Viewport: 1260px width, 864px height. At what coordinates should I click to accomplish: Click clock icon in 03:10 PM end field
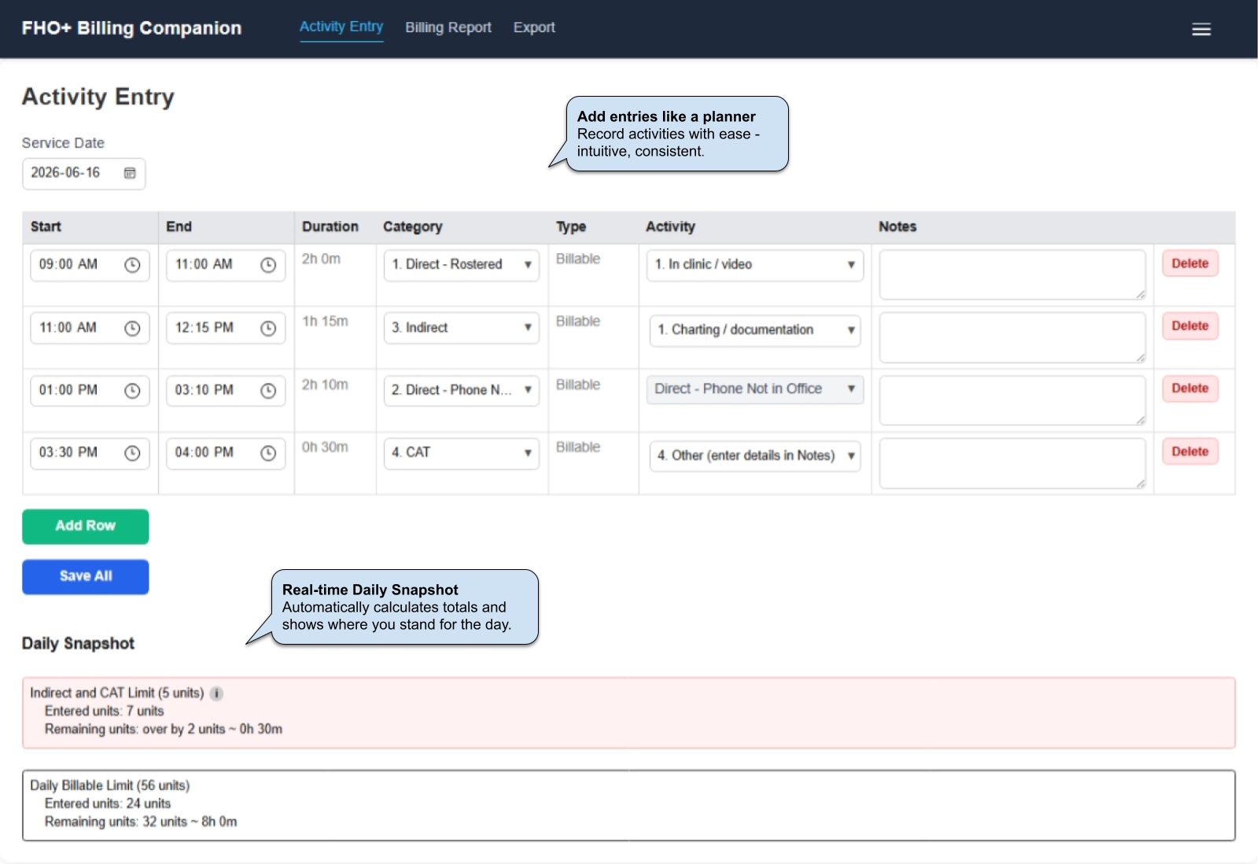coord(268,391)
